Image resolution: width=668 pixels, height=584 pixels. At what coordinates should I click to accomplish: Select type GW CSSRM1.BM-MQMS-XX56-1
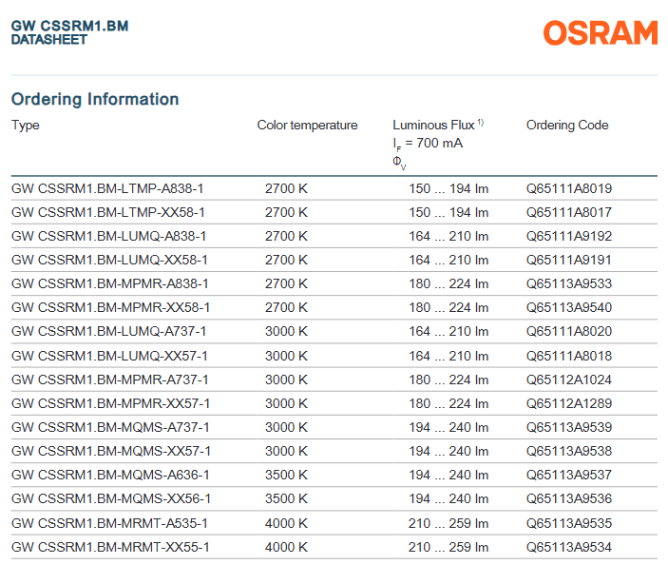click(111, 498)
